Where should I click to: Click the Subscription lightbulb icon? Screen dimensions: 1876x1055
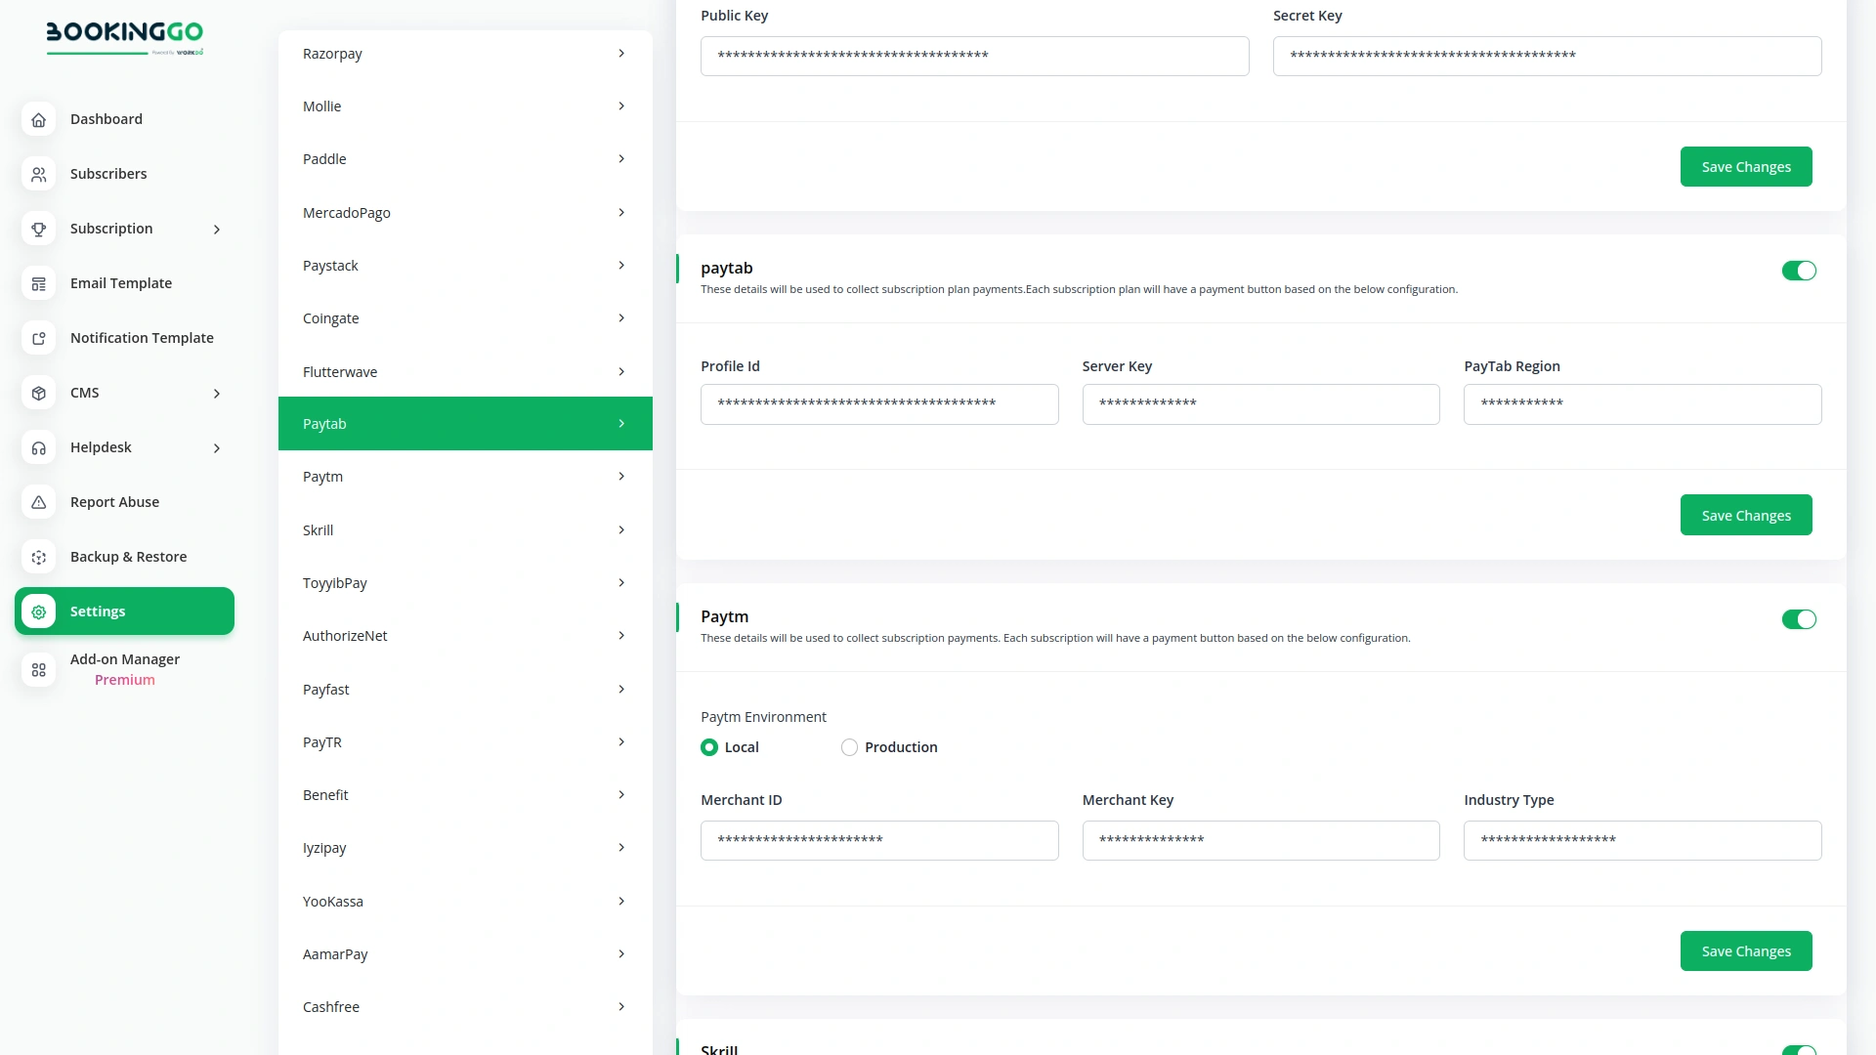tap(39, 229)
